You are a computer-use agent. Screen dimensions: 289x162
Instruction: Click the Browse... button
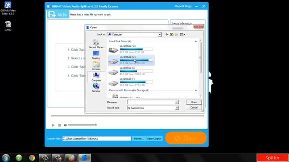point(138,139)
